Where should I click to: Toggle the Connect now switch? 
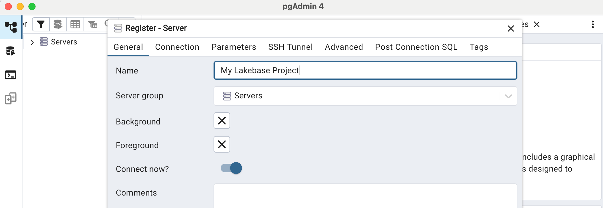(231, 168)
